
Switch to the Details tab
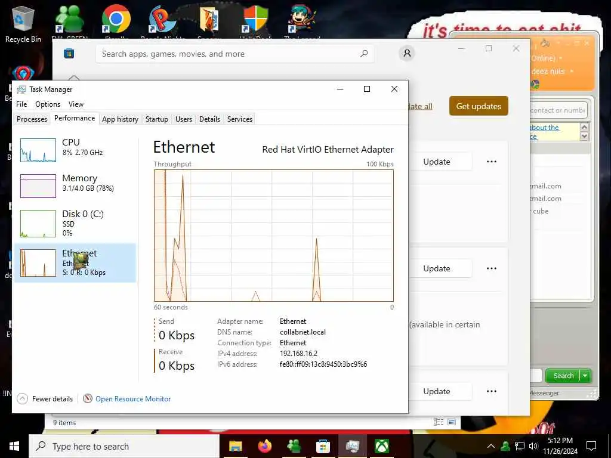click(209, 119)
